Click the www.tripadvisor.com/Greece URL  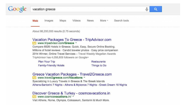click(56, 43)
